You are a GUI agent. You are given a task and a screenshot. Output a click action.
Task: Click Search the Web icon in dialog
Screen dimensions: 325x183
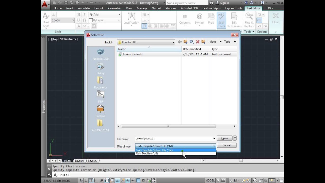tap(192, 42)
